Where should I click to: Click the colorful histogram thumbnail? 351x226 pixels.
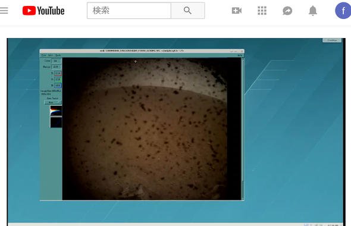click(x=56, y=111)
